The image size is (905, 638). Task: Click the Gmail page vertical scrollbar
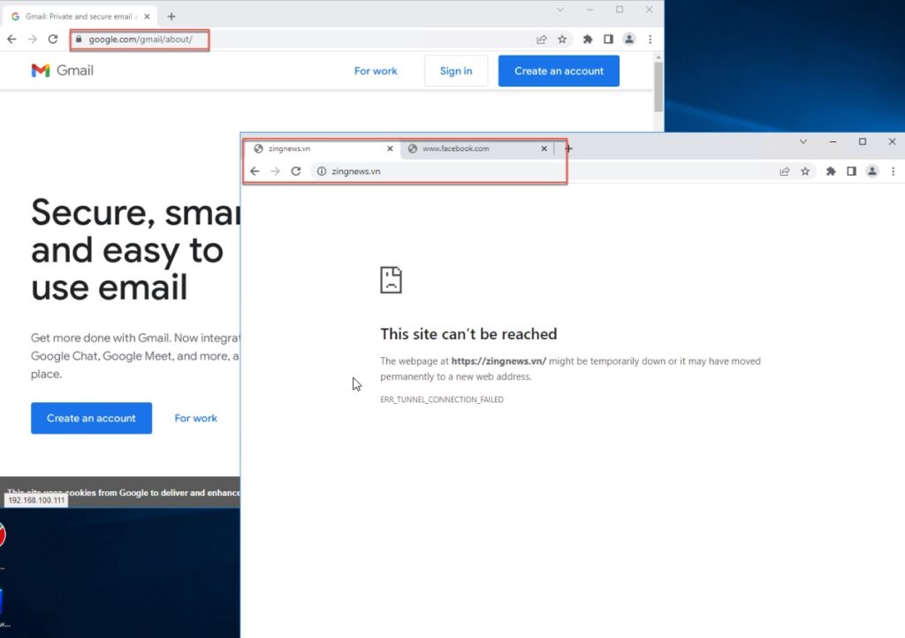coord(658,87)
